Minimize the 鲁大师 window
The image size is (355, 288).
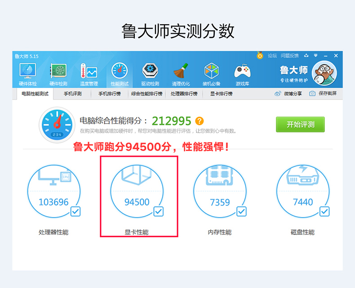point(326,56)
